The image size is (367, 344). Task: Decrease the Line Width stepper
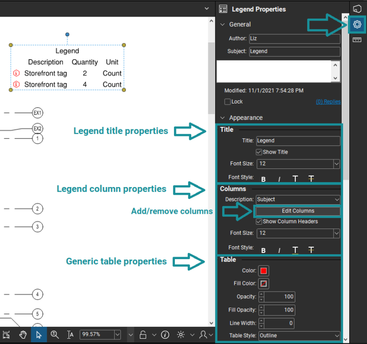(261, 326)
